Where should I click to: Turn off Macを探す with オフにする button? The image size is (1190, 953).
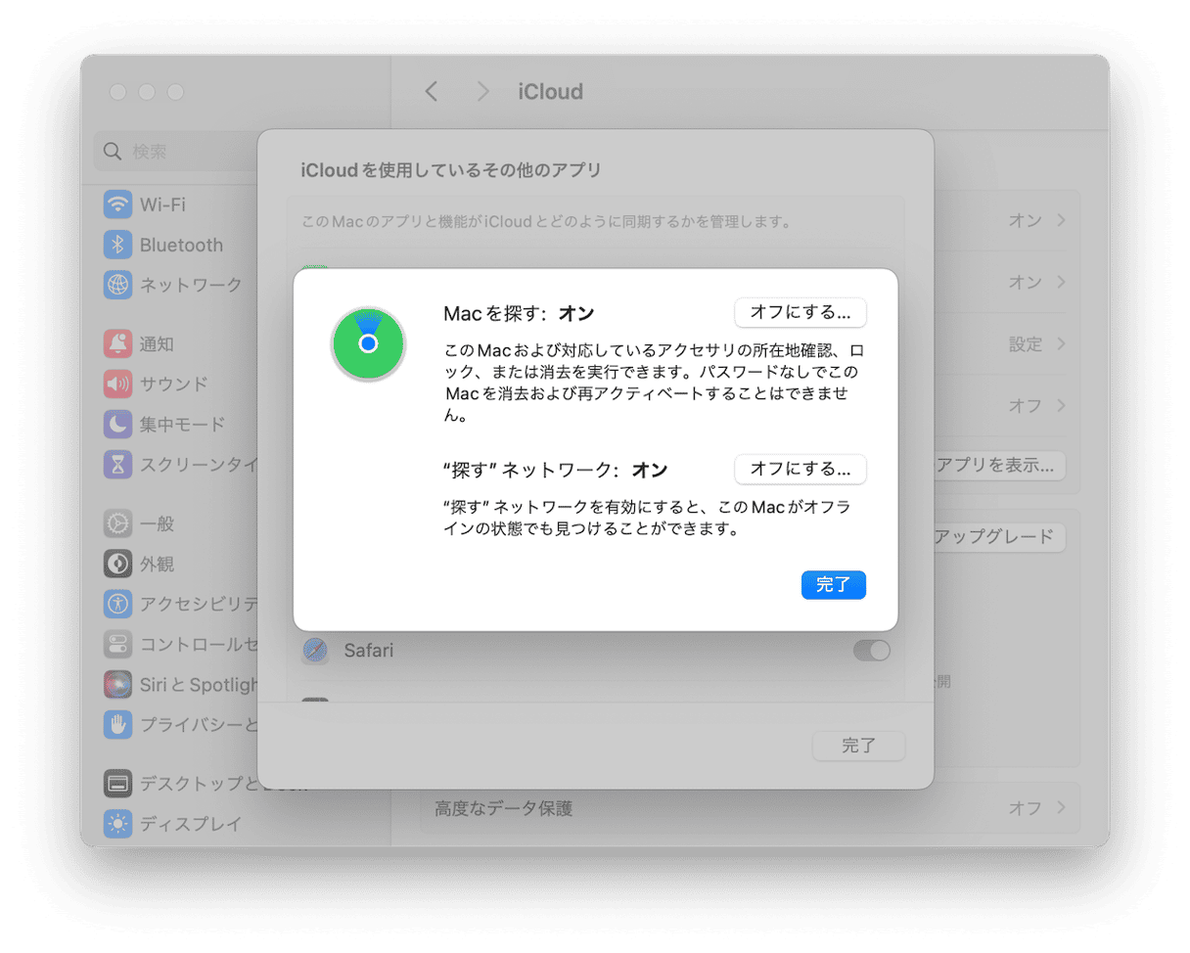(x=800, y=313)
